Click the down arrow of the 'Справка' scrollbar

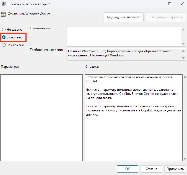point(185,159)
